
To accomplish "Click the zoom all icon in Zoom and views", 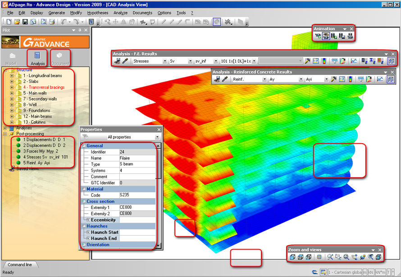I will 346,257.
